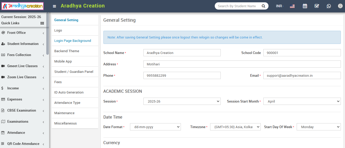Viewport: 345px width, 148px height.
Task: Toggle the hamburger sidebar menu icon
Action: [55, 6]
